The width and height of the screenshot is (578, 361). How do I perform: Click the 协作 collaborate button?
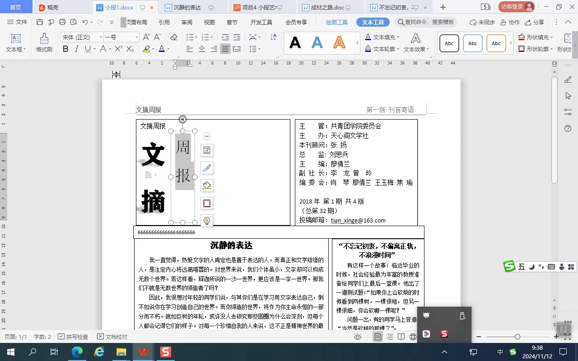[x=510, y=22]
